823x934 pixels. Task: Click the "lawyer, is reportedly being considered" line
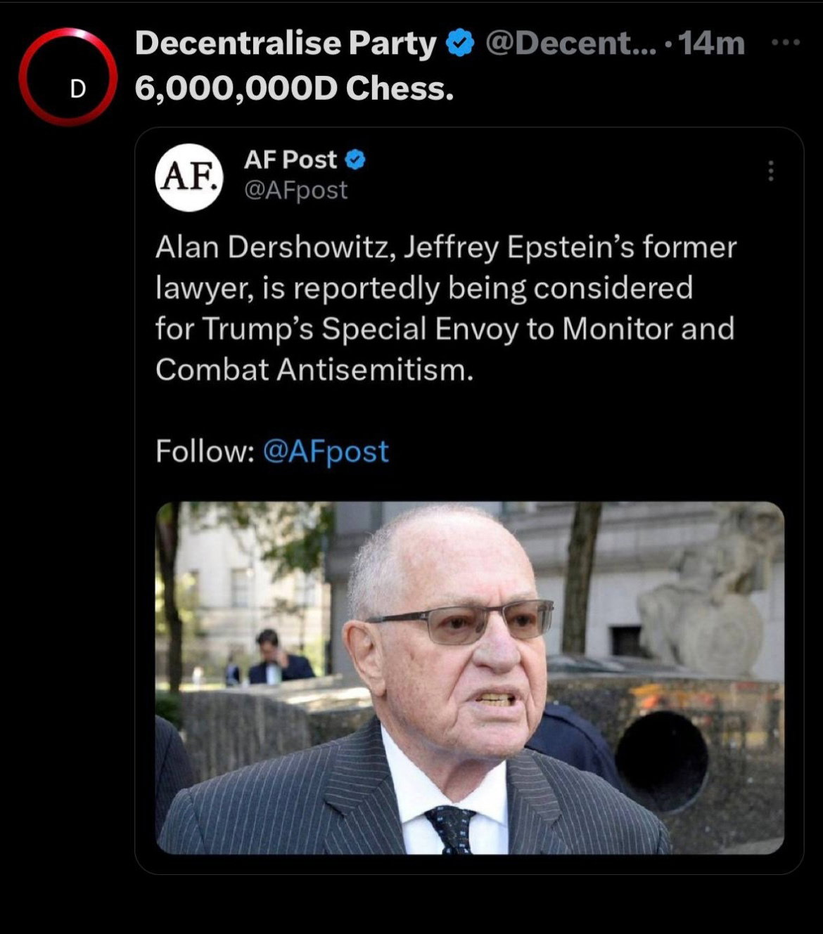(x=424, y=288)
